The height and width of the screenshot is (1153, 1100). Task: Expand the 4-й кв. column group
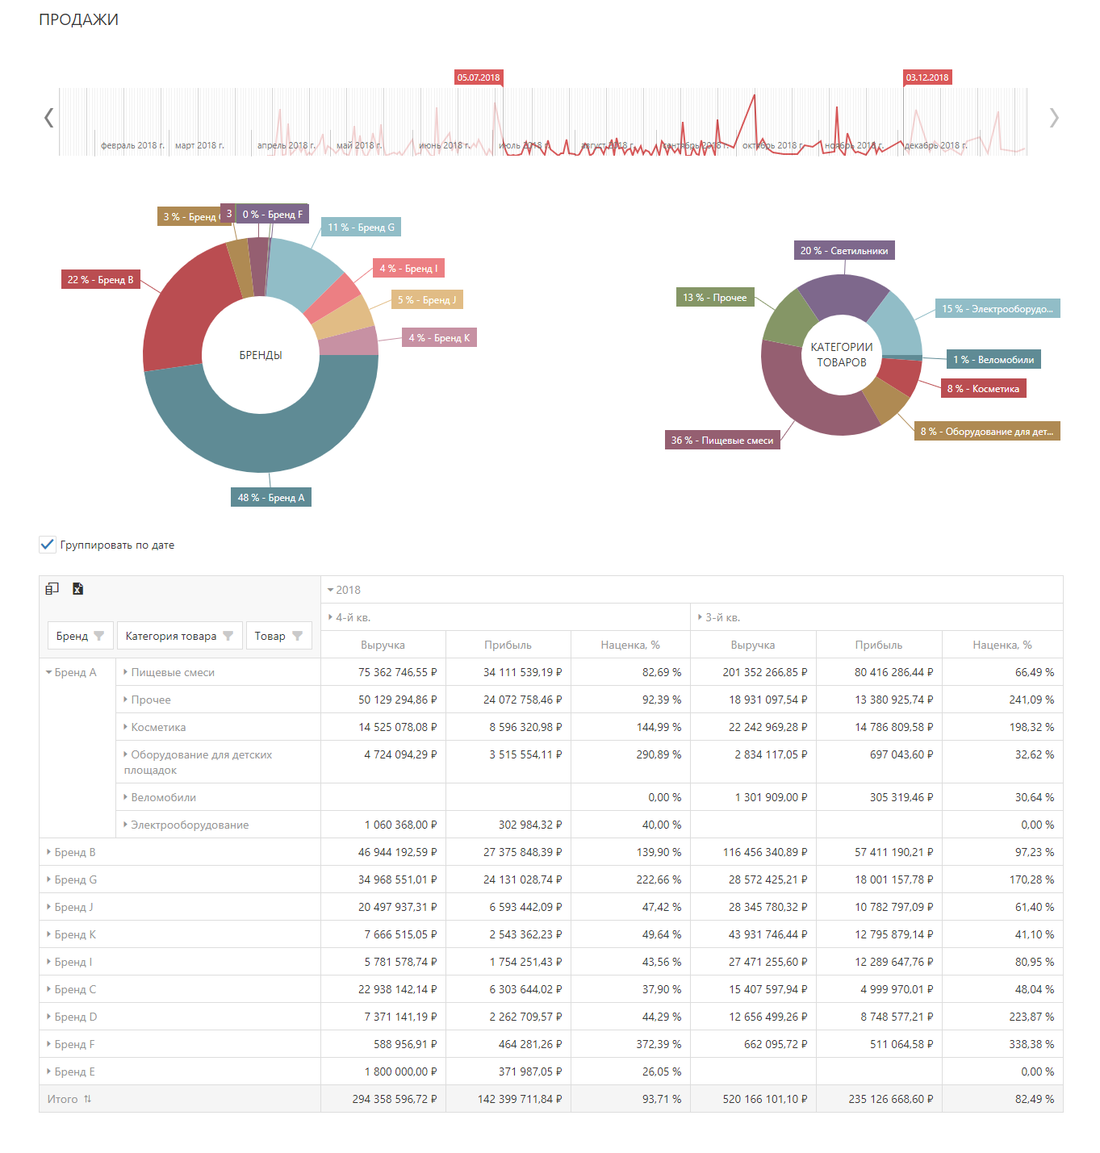point(330,617)
